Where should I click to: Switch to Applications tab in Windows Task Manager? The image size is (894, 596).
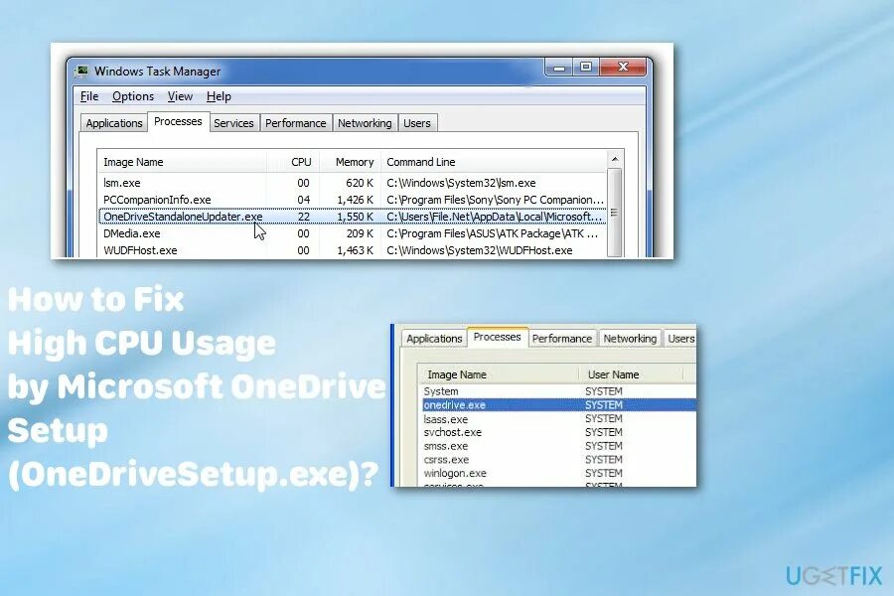click(114, 123)
